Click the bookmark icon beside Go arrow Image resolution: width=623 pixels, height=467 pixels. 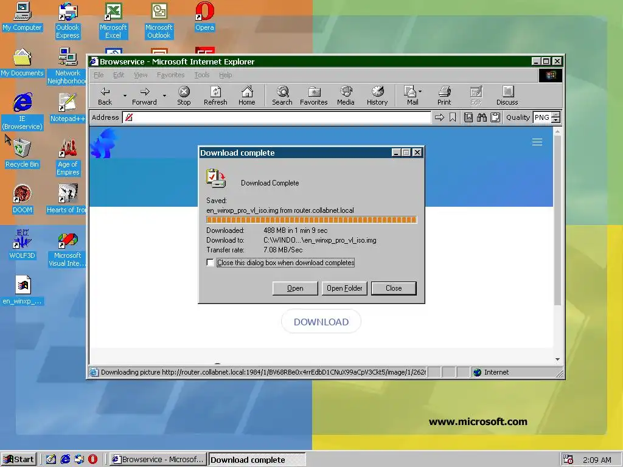point(453,117)
